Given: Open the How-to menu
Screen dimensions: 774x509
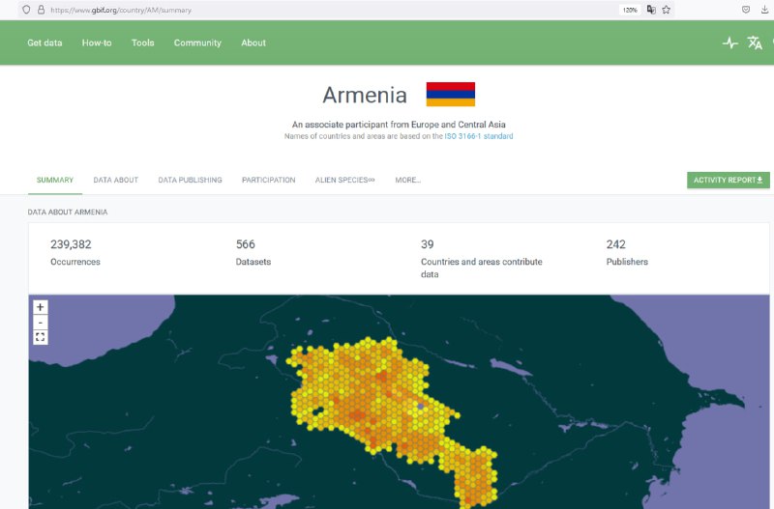Looking at the screenshot, I should coord(97,42).
